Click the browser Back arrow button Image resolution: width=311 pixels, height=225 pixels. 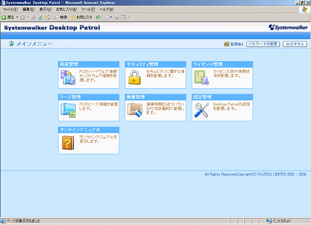(4, 18)
